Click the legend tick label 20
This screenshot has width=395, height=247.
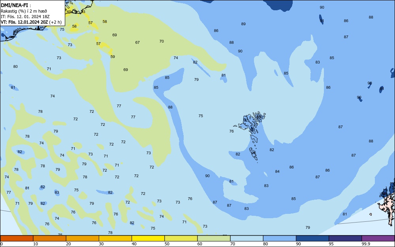[68, 244]
